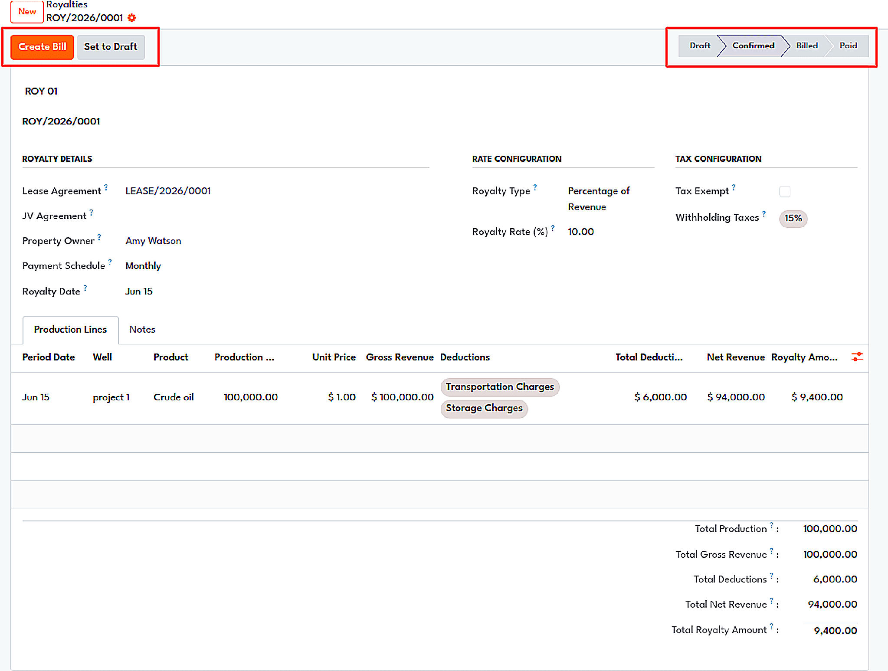888x671 pixels.
Task: Click the Set to Draft button
Action: click(111, 47)
